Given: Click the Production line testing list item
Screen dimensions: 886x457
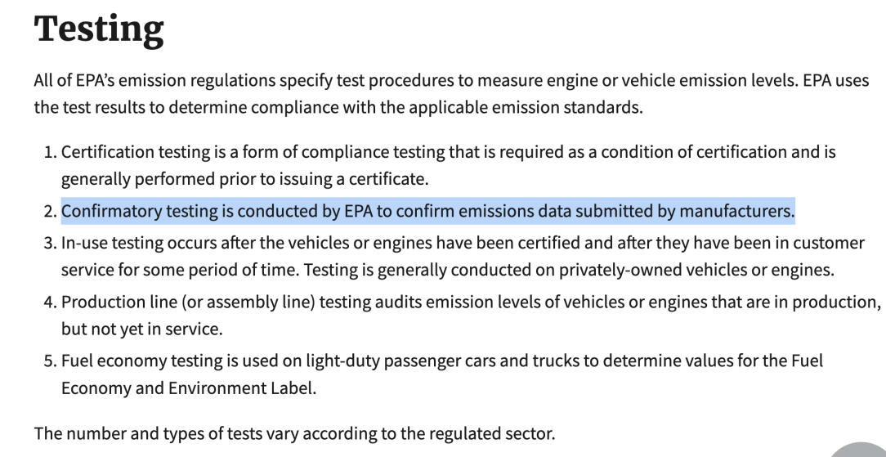Looking at the screenshot, I should coord(471,316).
